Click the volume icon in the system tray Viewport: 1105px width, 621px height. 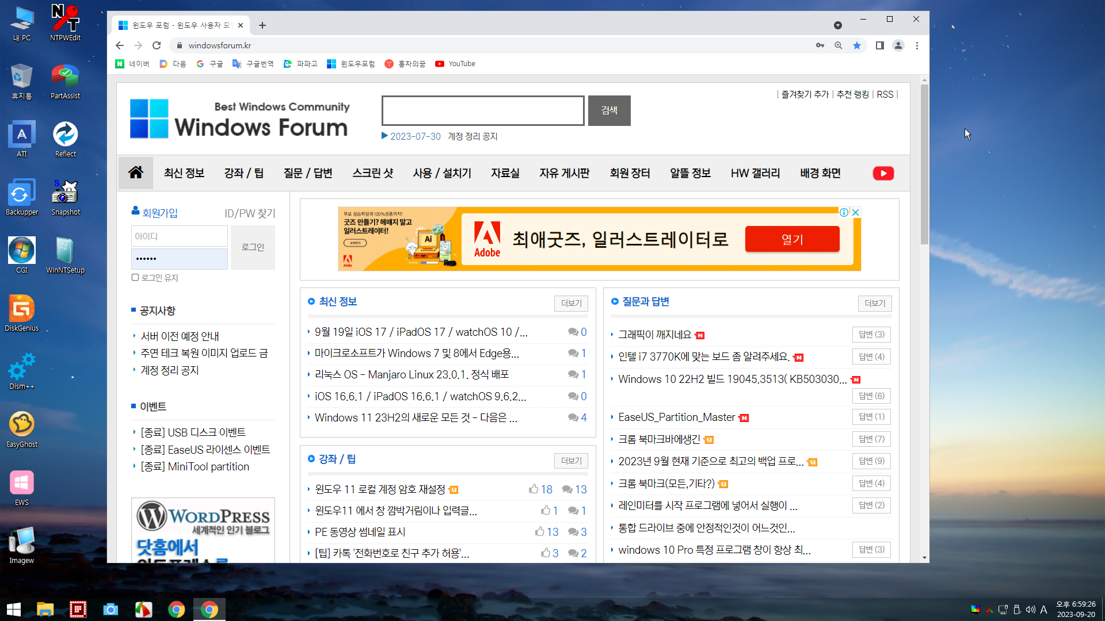pos(1030,609)
